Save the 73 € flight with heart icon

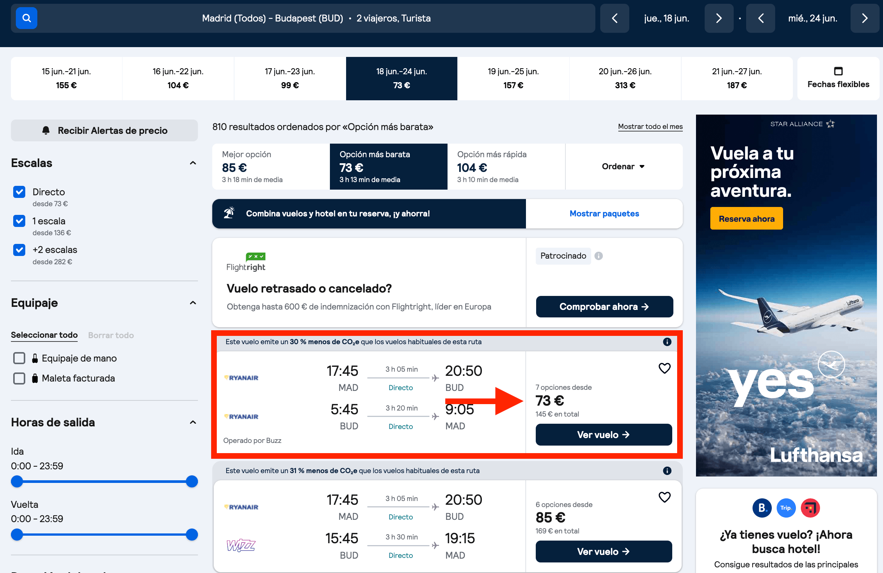coord(664,368)
